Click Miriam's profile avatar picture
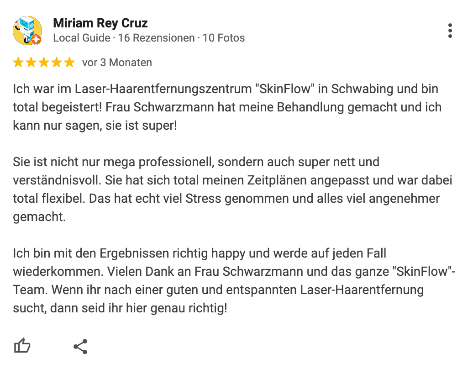 click(x=27, y=31)
